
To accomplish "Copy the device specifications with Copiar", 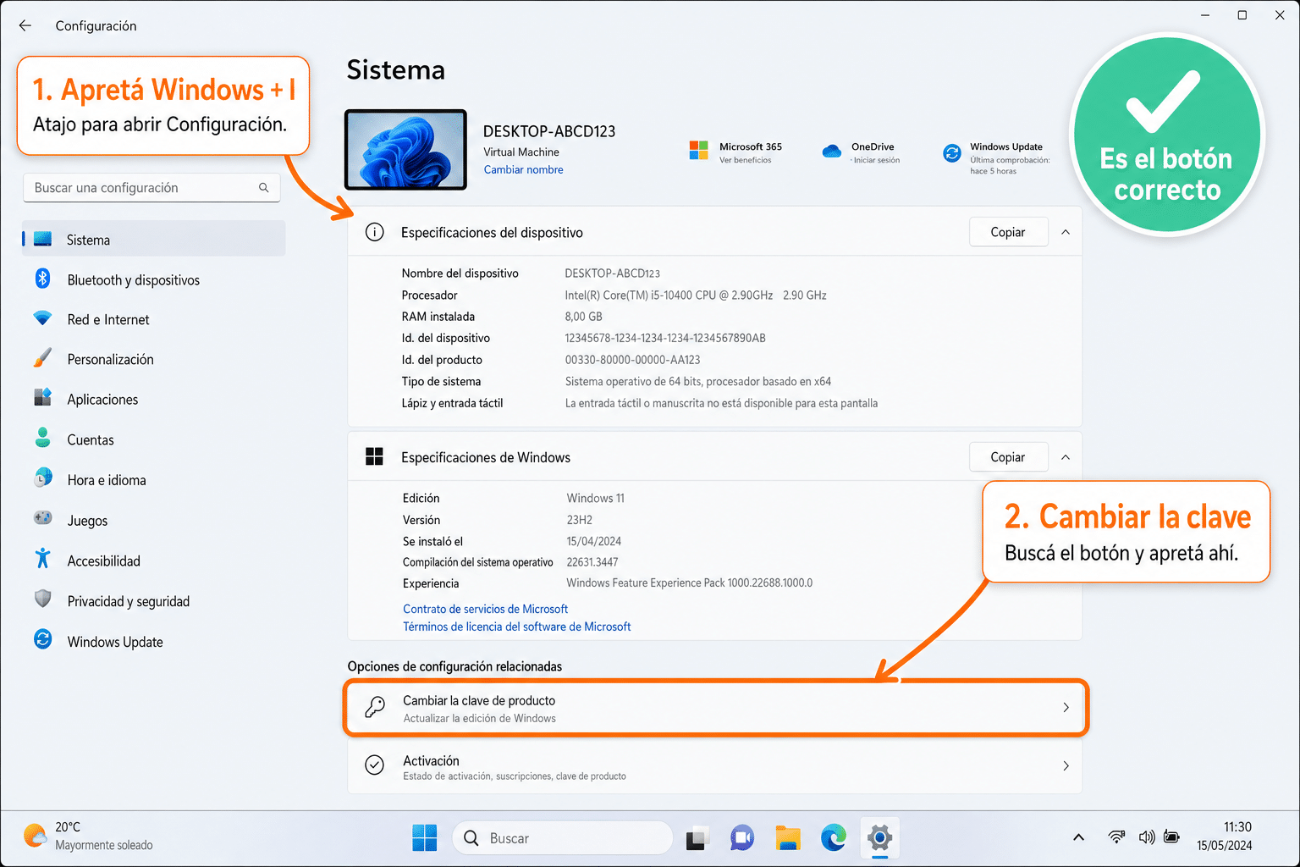I will 1008,232.
